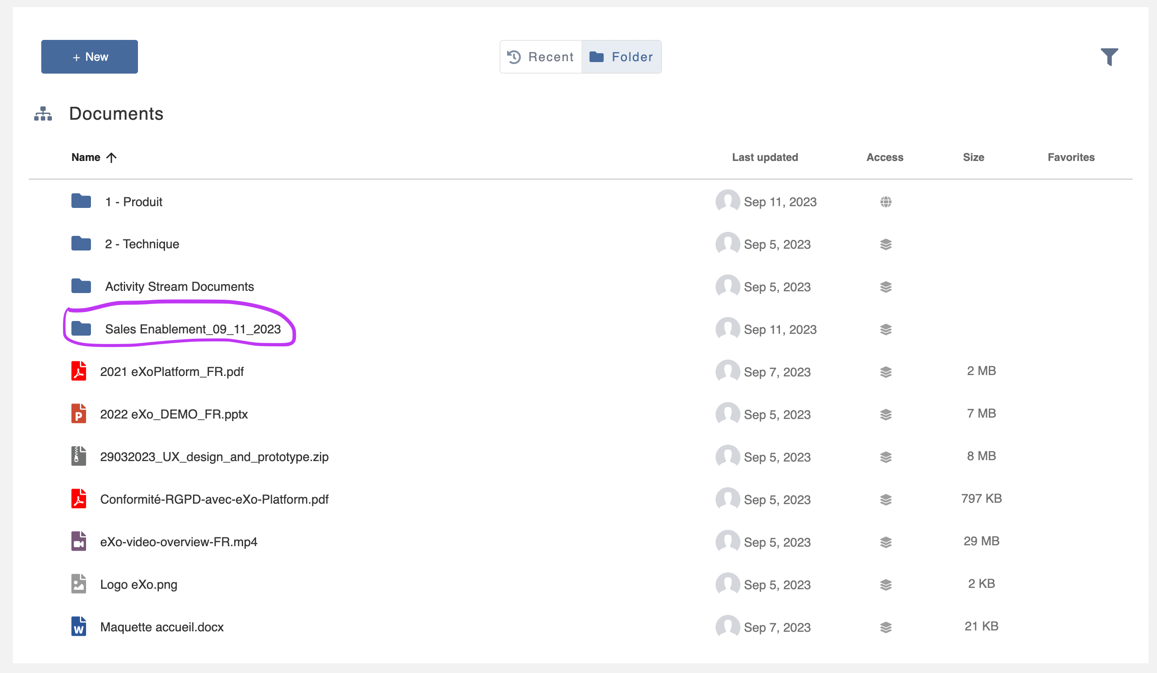Open Conformité-RGPD-avec-eXo-Platform.pdf file

pos(214,499)
